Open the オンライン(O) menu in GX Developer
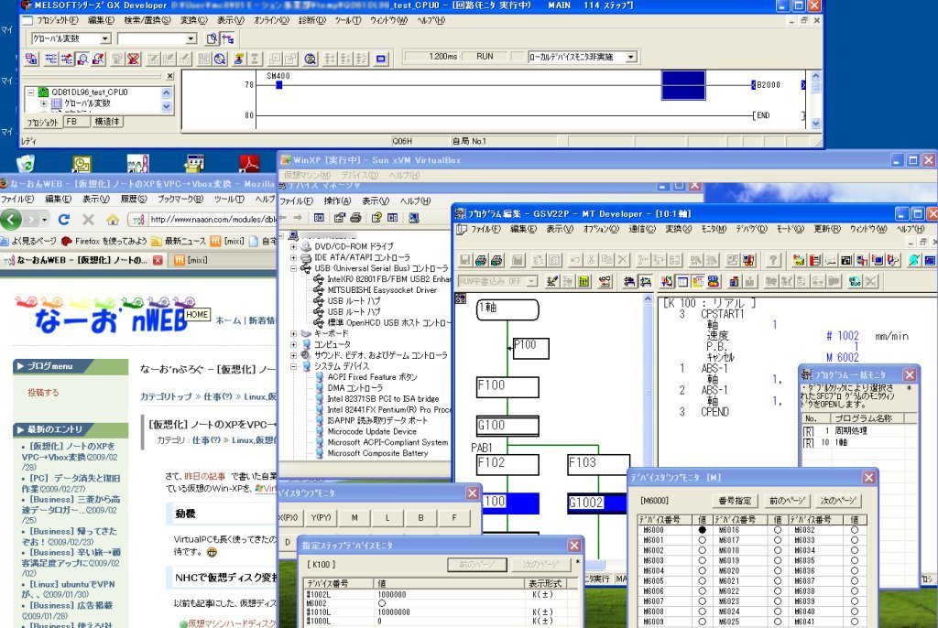938x628 pixels. coord(265,20)
